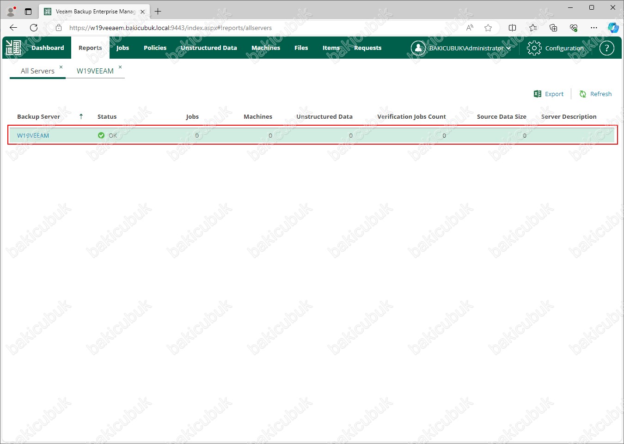This screenshot has width=624, height=444.
Task: Click the Export Excel icon
Action: tap(538, 94)
